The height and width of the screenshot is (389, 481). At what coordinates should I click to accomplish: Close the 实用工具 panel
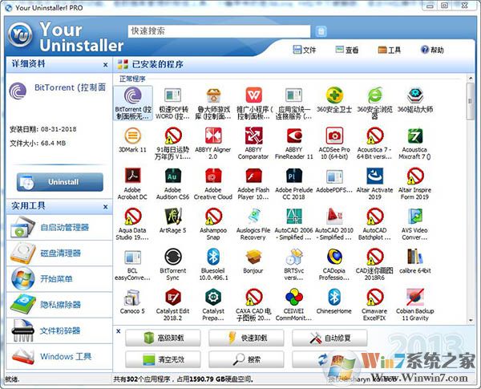(x=105, y=207)
